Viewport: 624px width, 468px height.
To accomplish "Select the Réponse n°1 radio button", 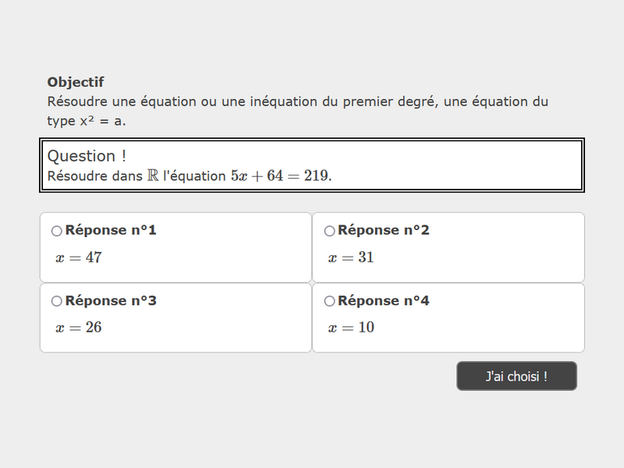I will click(56, 231).
